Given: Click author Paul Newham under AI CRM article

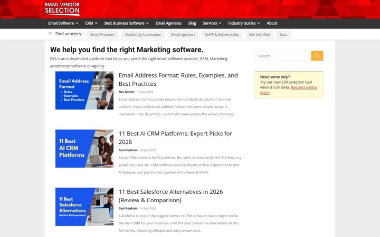Looking at the screenshot, I should [128, 150].
